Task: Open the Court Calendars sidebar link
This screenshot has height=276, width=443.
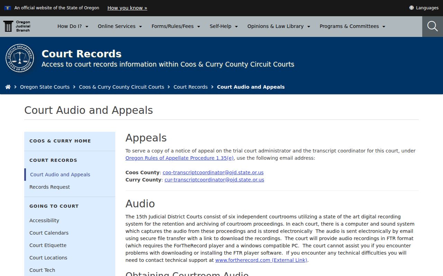Action: coord(49,233)
